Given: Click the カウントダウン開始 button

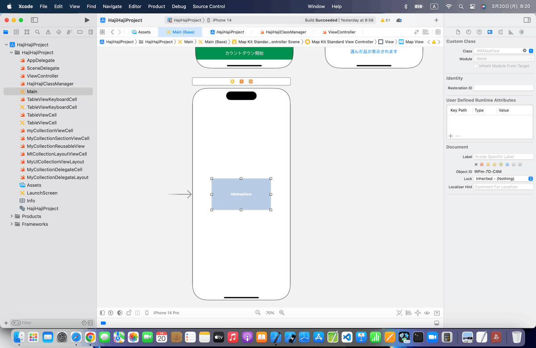Looking at the screenshot, I should coord(244,53).
